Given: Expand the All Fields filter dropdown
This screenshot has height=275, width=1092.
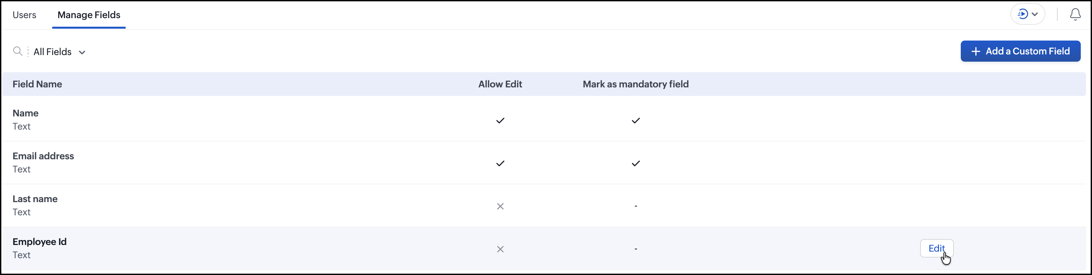Looking at the screenshot, I should [59, 52].
